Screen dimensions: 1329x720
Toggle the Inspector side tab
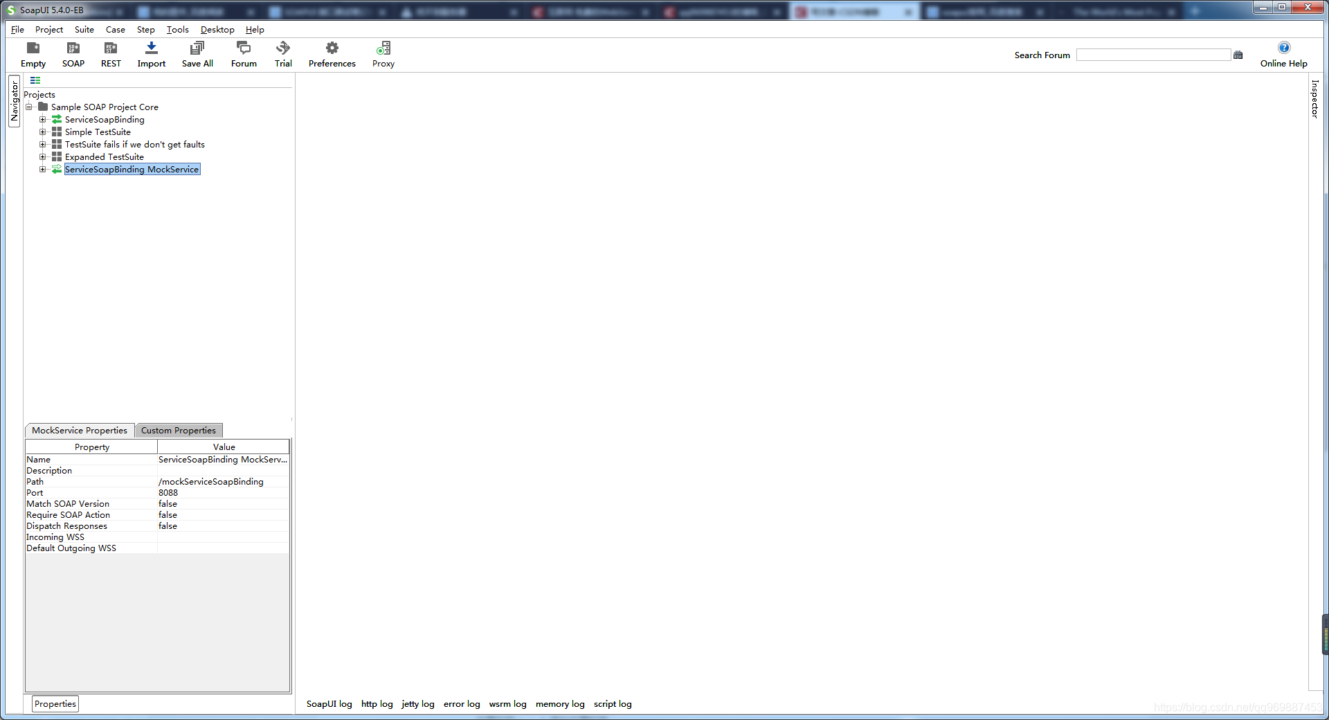[1314, 99]
